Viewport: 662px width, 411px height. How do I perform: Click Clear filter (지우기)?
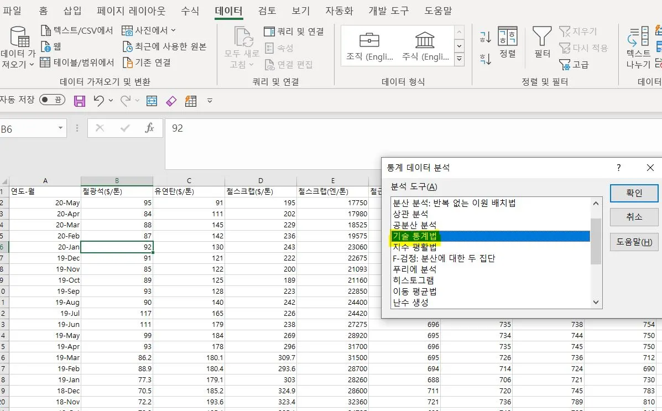coord(577,32)
